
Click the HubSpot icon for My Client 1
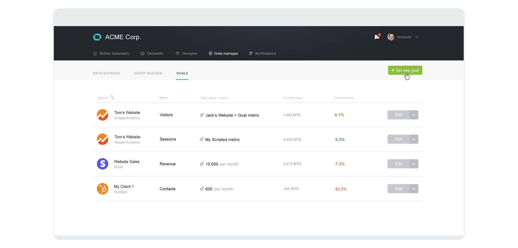(103, 189)
